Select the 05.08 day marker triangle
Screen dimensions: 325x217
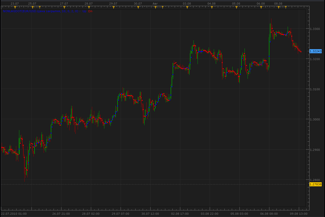tap(236, 7)
